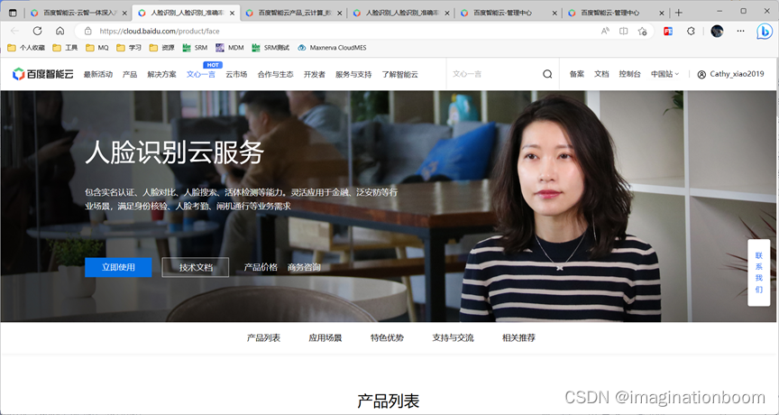Open the MQ bookmarks folder

pos(96,48)
